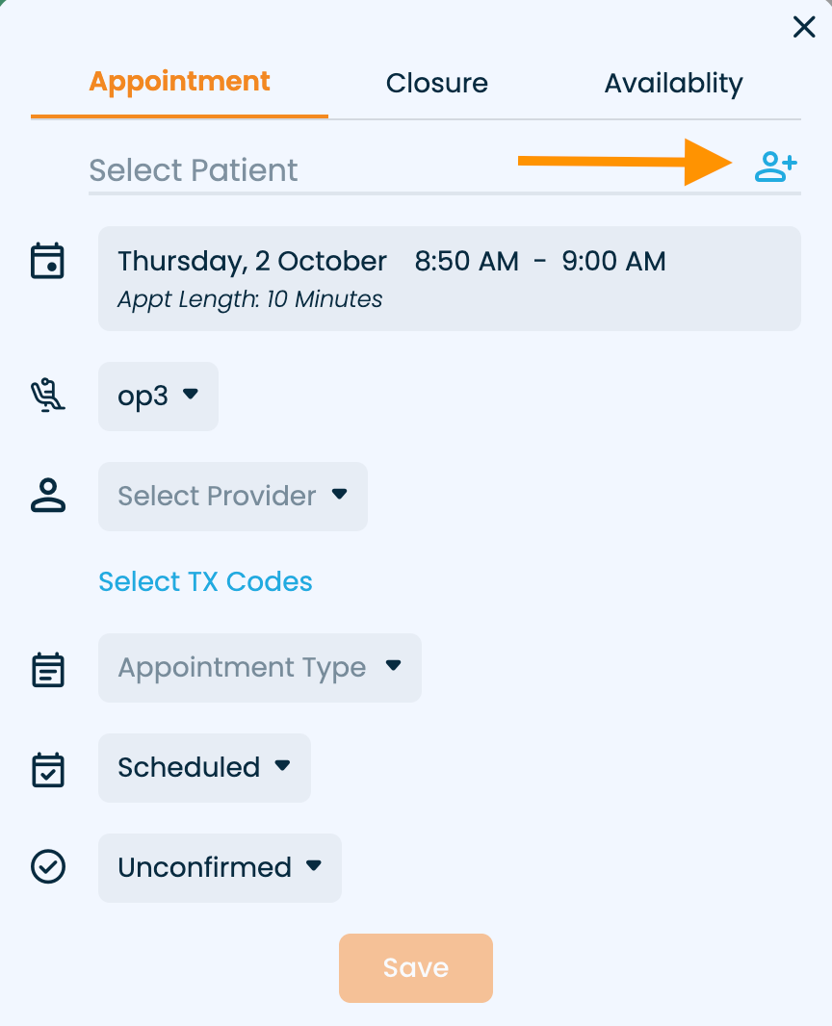Switch to the Availablity tab
Image resolution: width=832 pixels, height=1026 pixels.
pos(673,84)
